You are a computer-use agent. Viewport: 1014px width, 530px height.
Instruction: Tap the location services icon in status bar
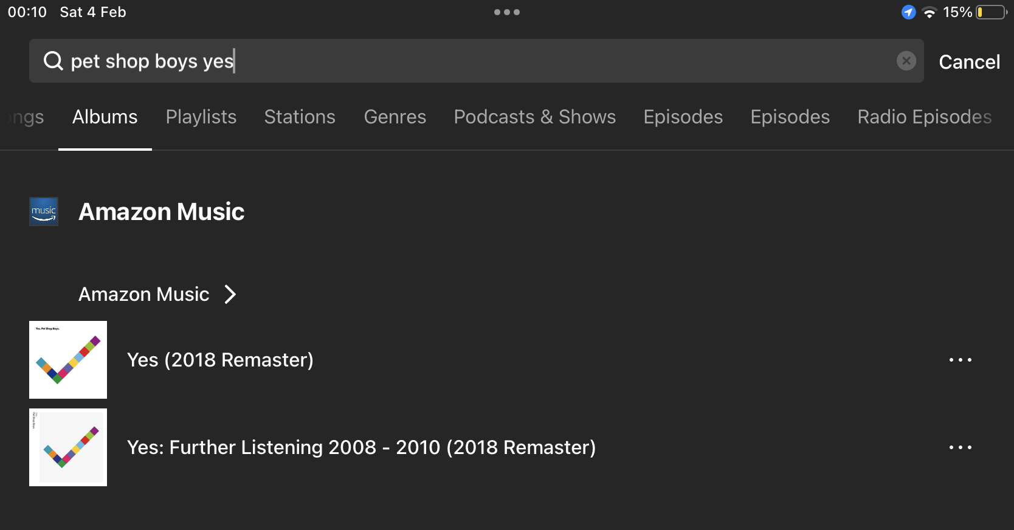pos(908,12)
